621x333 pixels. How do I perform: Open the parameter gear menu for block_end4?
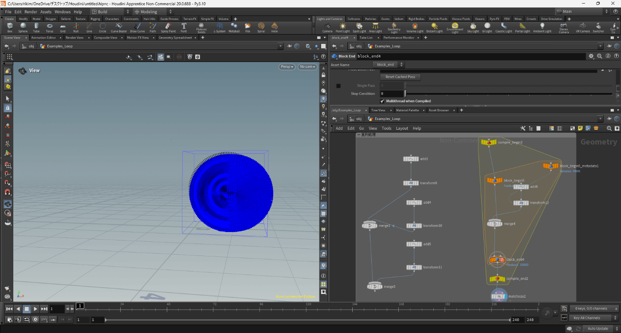point(591,56)
